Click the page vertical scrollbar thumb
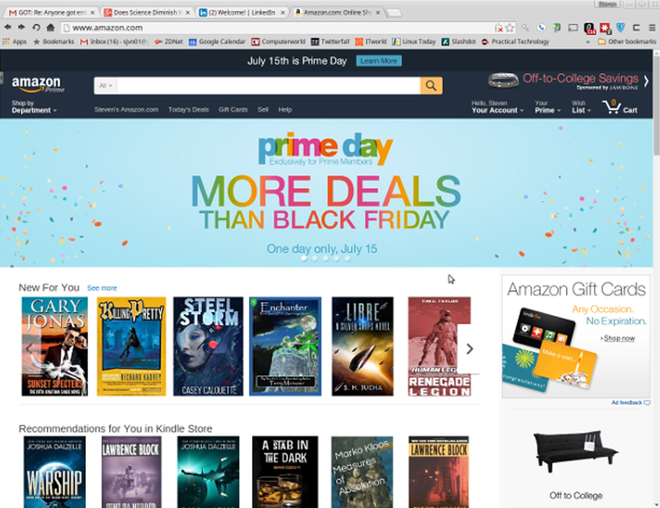The image size is (660, 508). [656, 105]
